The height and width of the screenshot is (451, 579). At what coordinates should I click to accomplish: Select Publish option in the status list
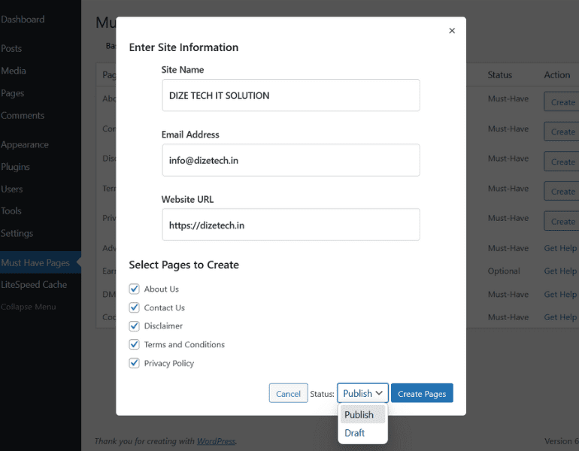point(359,414)
